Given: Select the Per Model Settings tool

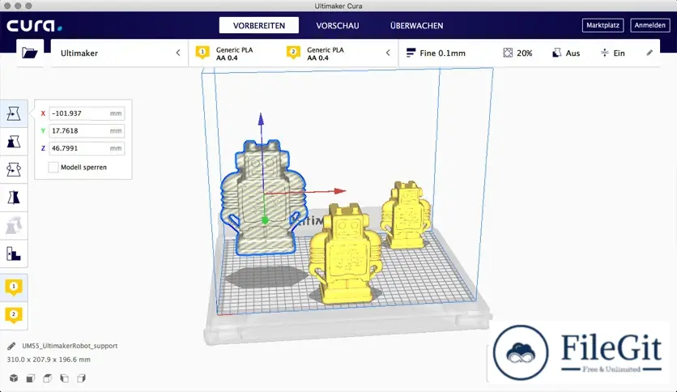Looking at the screenshot, I should (x=14, y=226).
